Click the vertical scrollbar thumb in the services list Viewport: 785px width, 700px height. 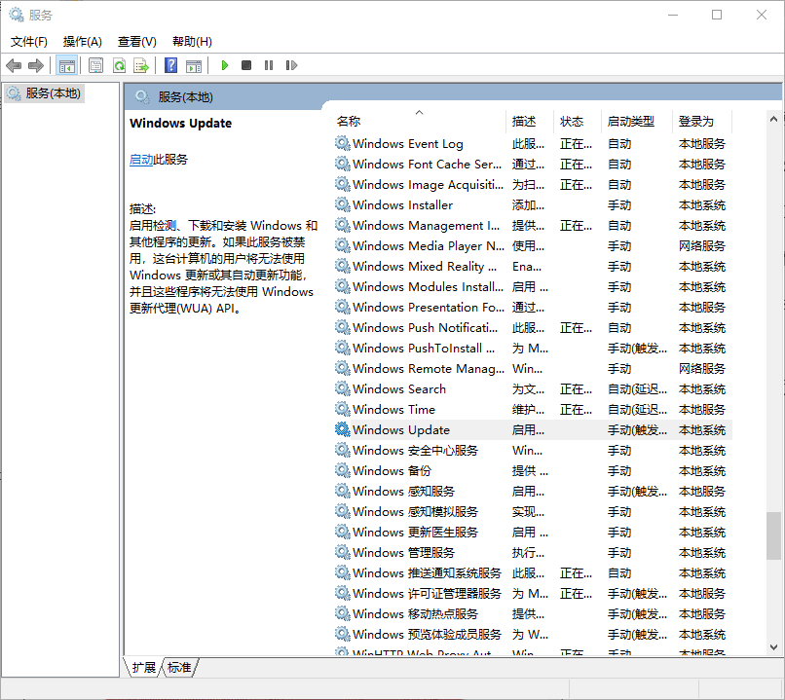pos(773,535)
